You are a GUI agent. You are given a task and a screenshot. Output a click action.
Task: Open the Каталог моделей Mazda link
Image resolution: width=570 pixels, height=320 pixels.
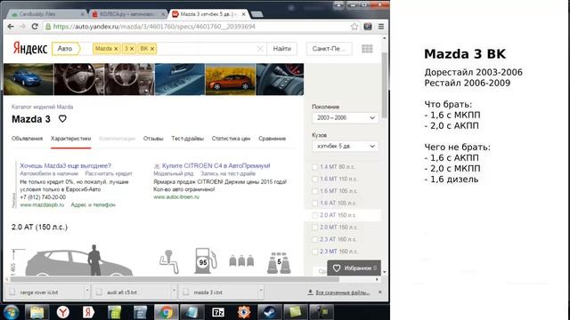coord(42,107)
